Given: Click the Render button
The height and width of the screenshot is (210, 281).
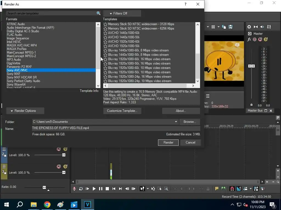Looking at the screenshot, I should coord(168,142).
